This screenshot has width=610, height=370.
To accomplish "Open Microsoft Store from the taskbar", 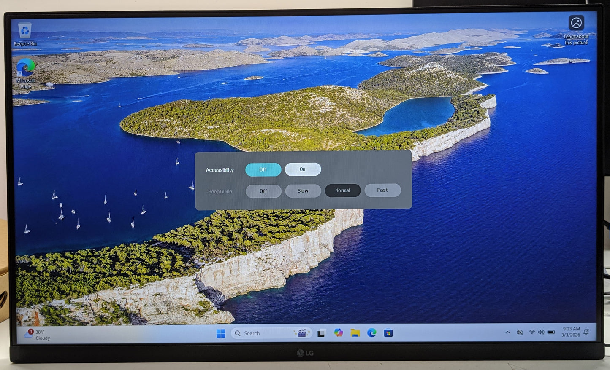I will pyautogui.click(x=388, y=333).
